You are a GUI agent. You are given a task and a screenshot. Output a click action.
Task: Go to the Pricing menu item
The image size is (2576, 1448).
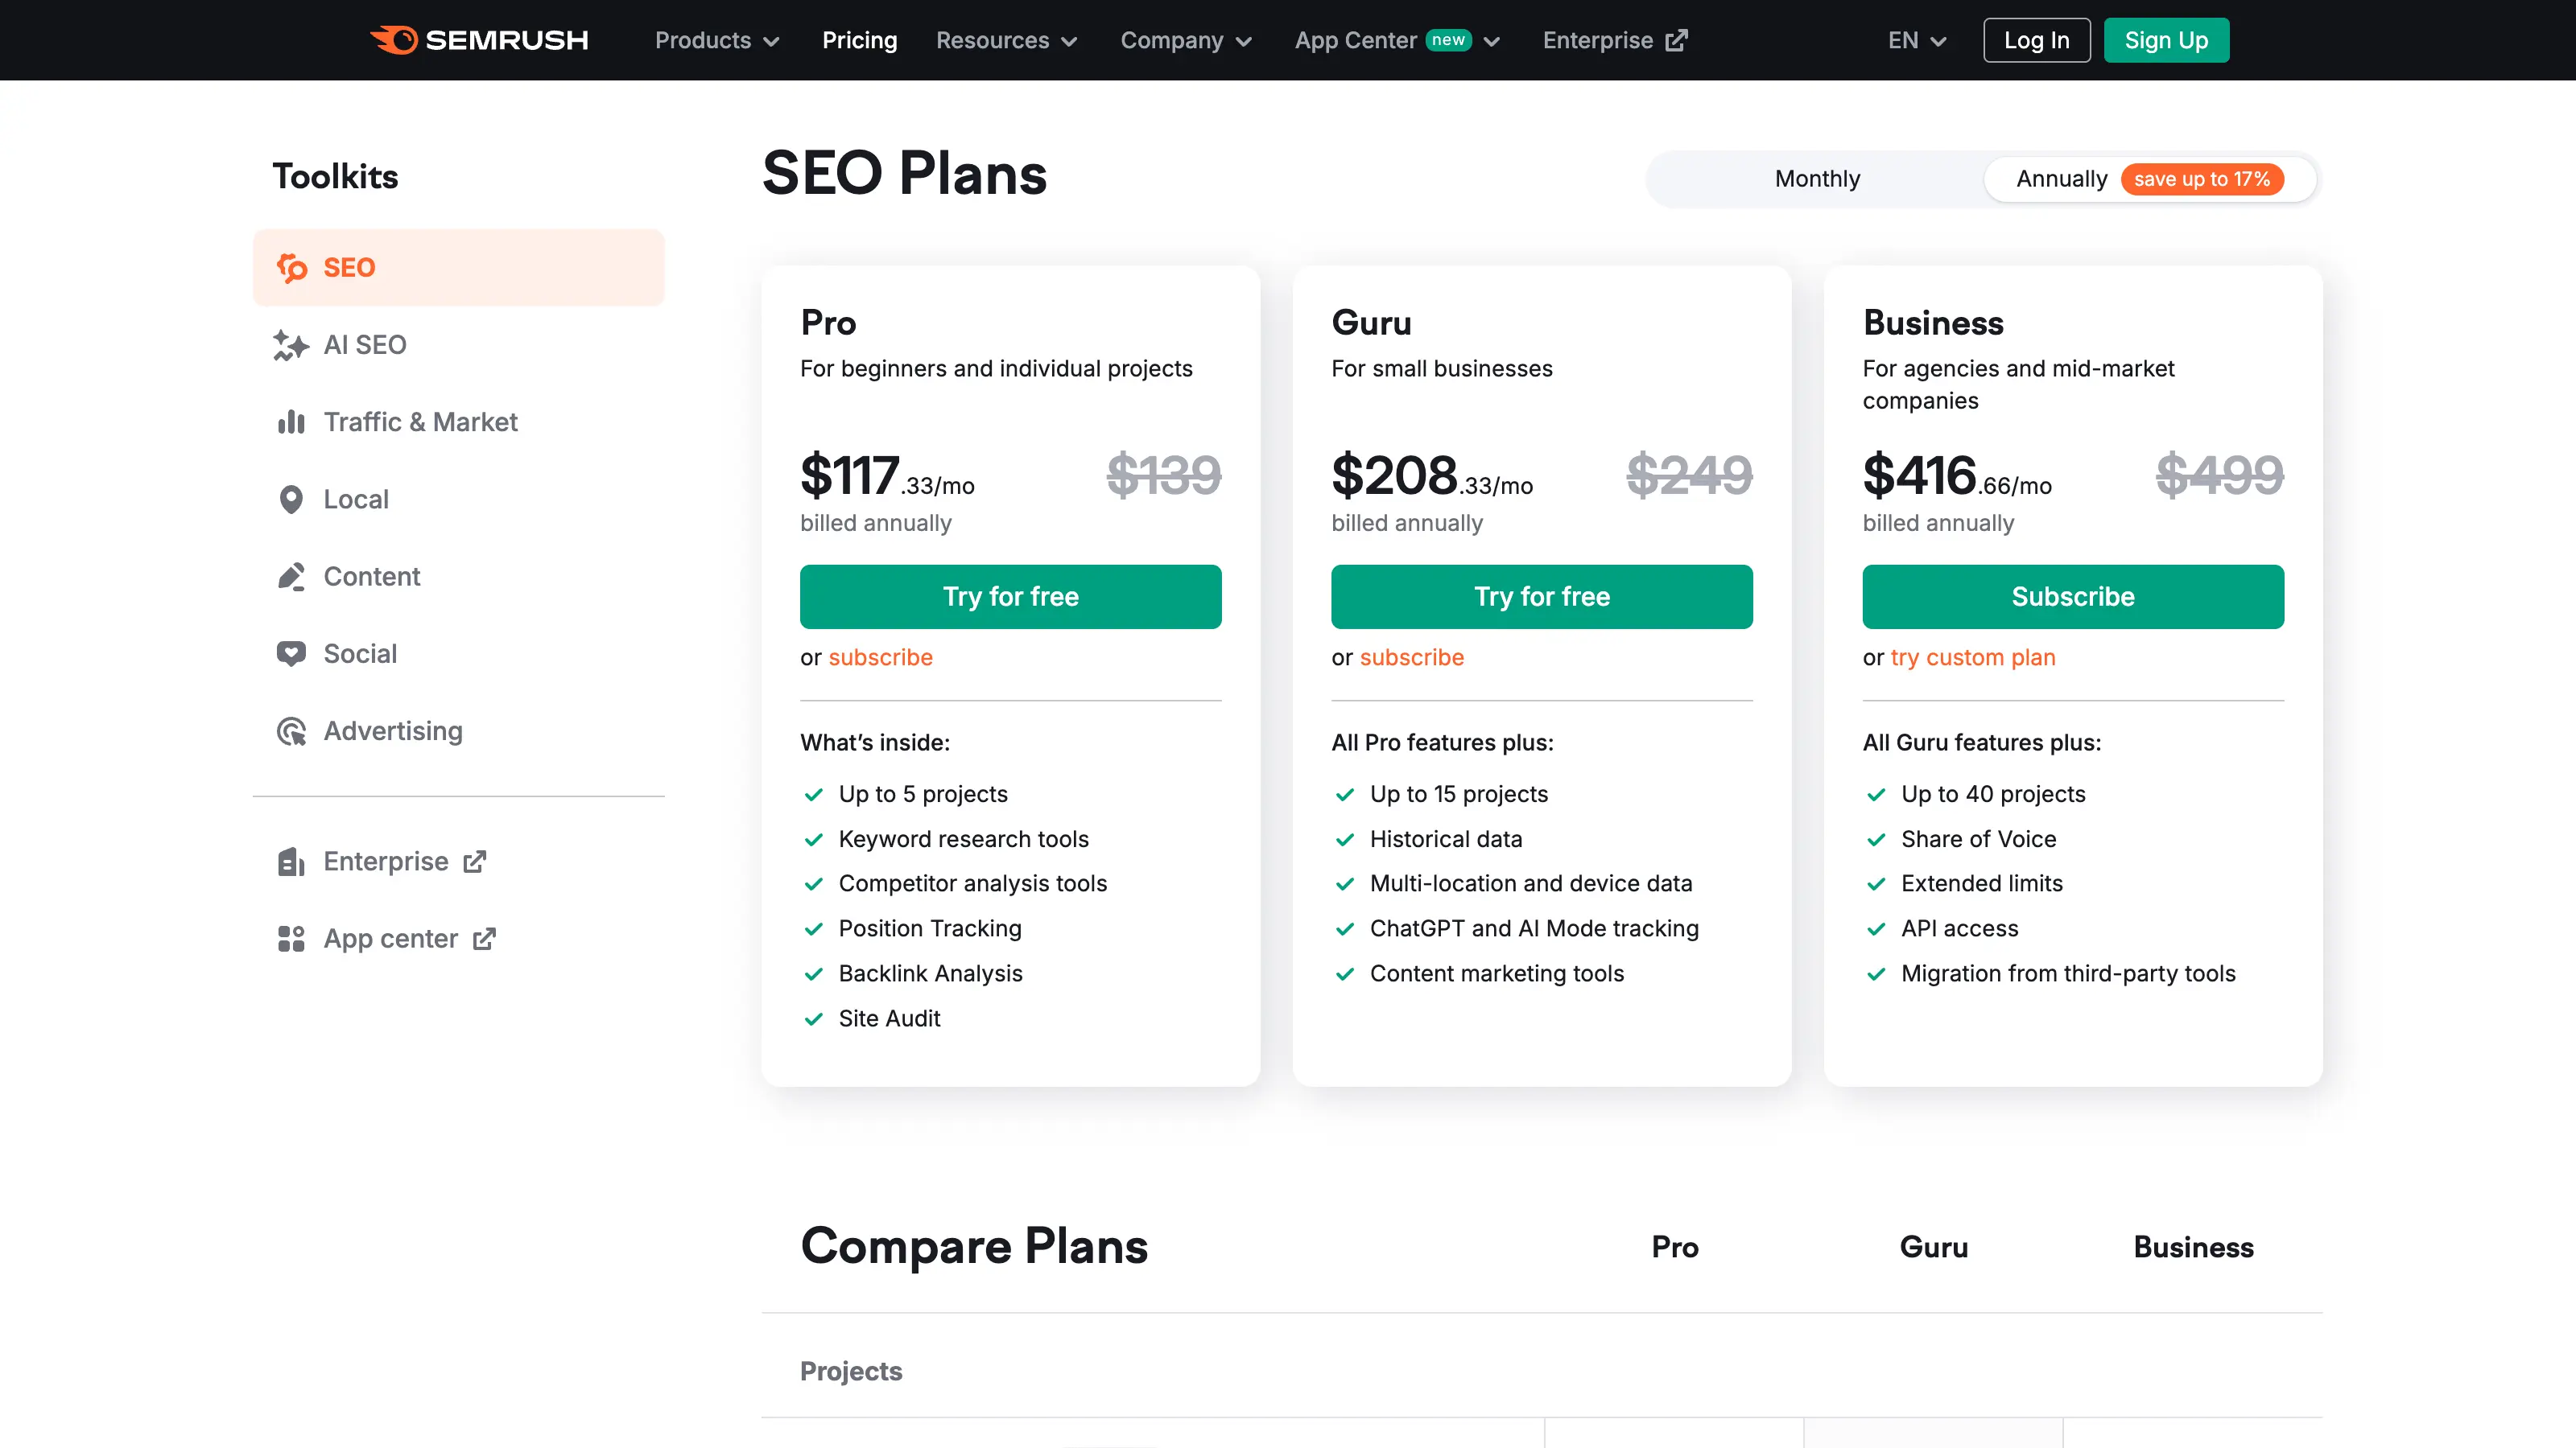click(859, 40)
